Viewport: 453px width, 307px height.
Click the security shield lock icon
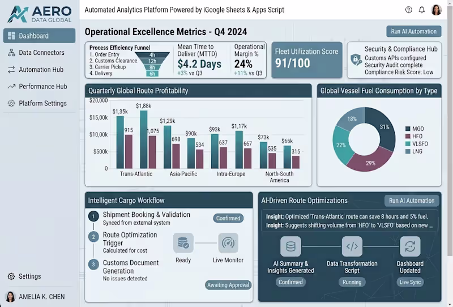point(356,59)
